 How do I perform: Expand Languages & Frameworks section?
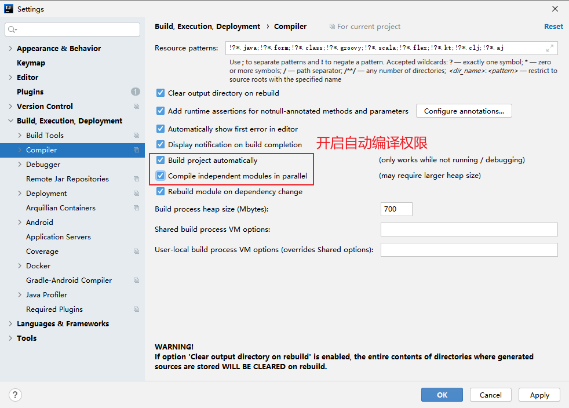click(10, 324)
